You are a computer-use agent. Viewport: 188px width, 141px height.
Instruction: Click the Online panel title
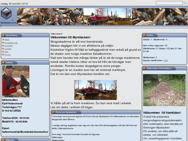[x=150, y=35]
